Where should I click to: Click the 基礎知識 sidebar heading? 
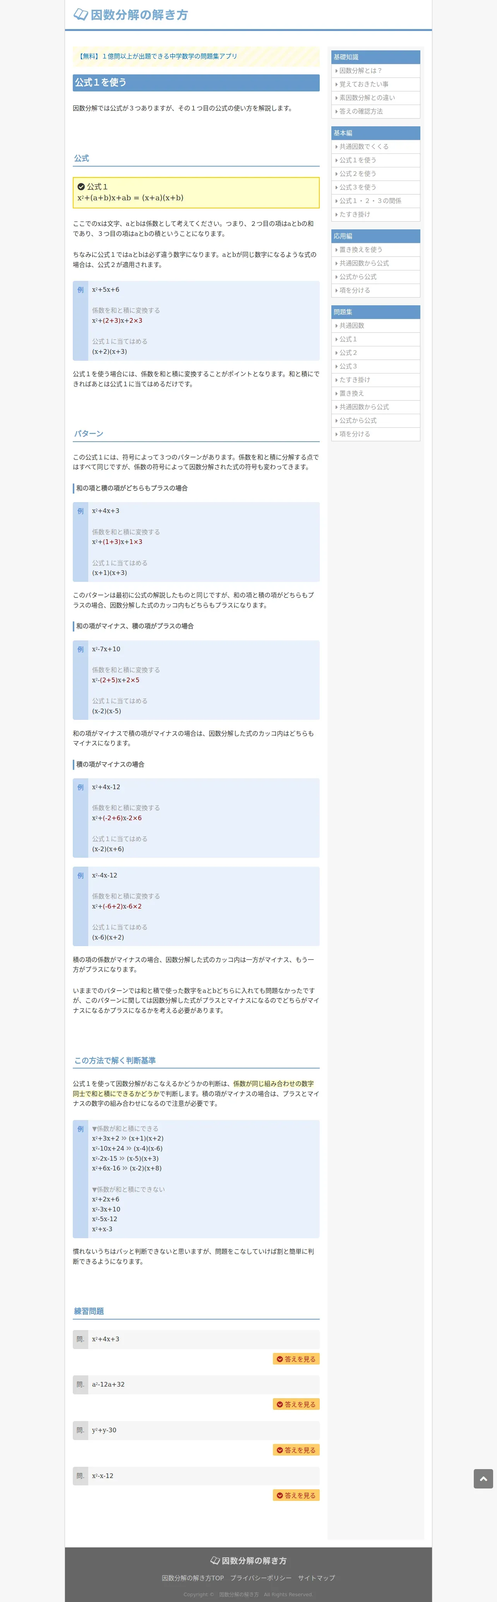(375, 57)
